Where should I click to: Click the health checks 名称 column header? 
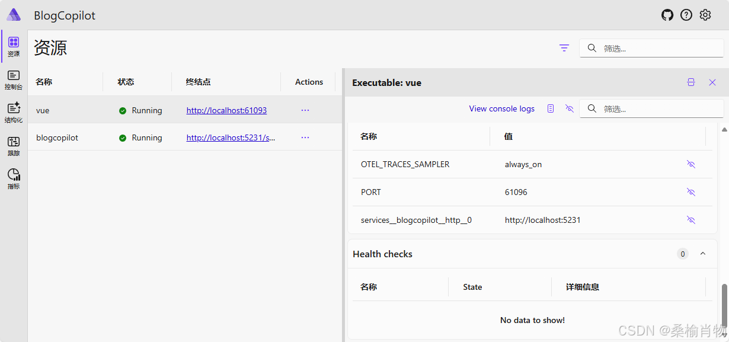[x=369, y=287]
